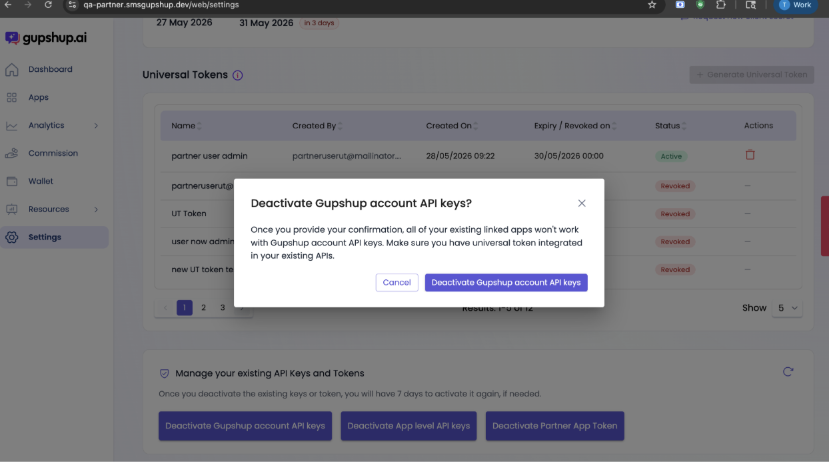Cancel the deactivation dialog
829x463 pixels.
coord(397,283)
